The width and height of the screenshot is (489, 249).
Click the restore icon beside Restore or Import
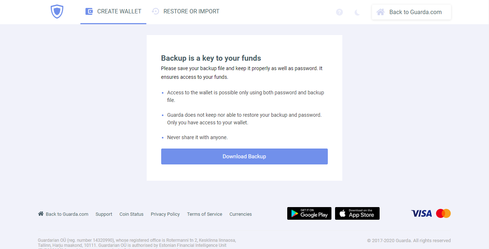coord(155,12)
